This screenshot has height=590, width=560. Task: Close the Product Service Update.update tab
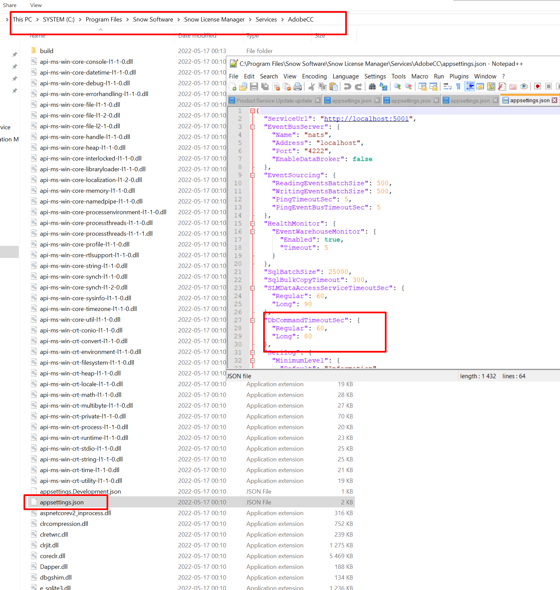[x=318, y=100]
